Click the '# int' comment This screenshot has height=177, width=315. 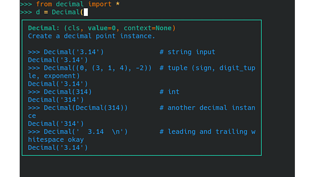[x=169, y=92]
